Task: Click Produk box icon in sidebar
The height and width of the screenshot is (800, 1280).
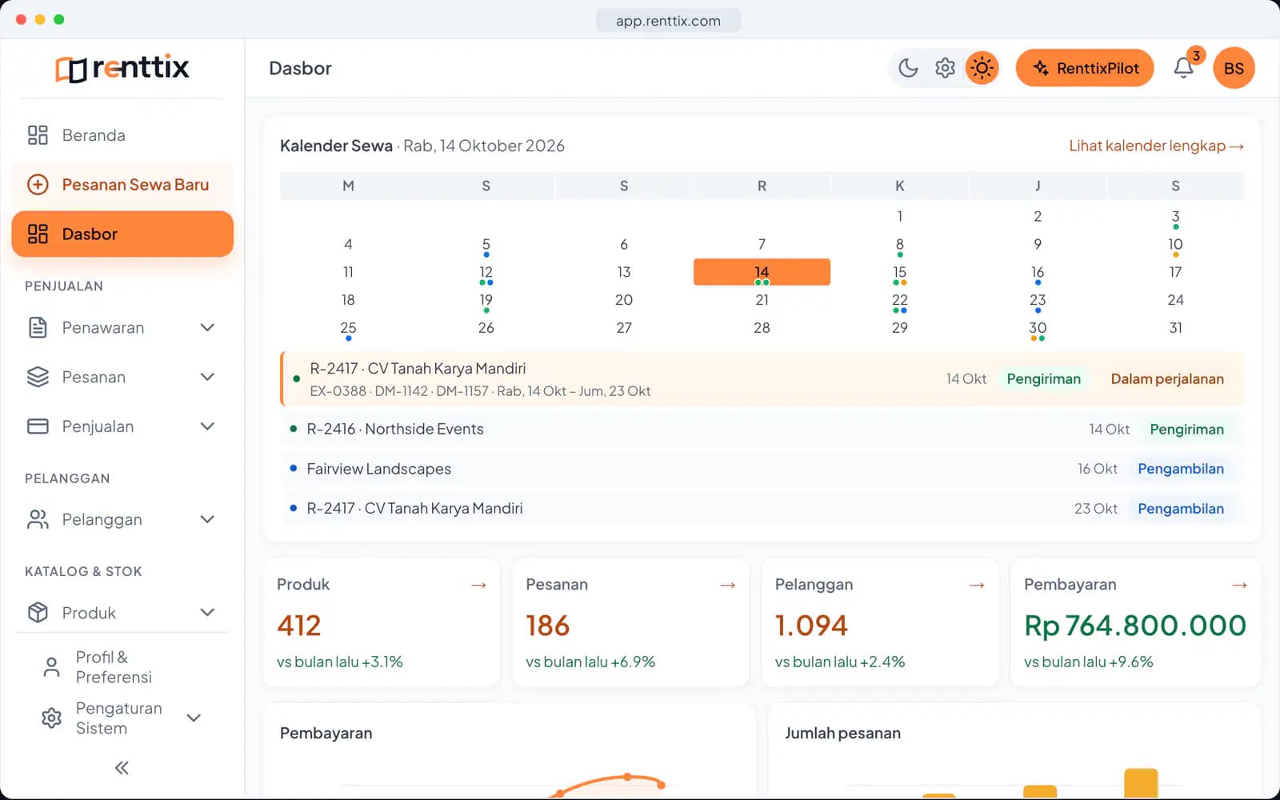Action: pyautogui.click(x=38, y=613)
